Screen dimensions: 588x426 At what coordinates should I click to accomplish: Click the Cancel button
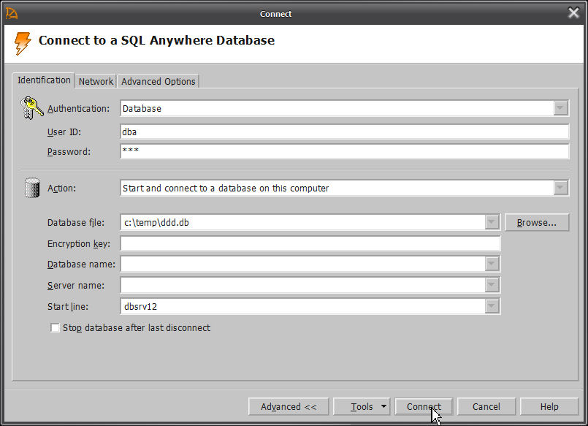[x=486, y=406]
